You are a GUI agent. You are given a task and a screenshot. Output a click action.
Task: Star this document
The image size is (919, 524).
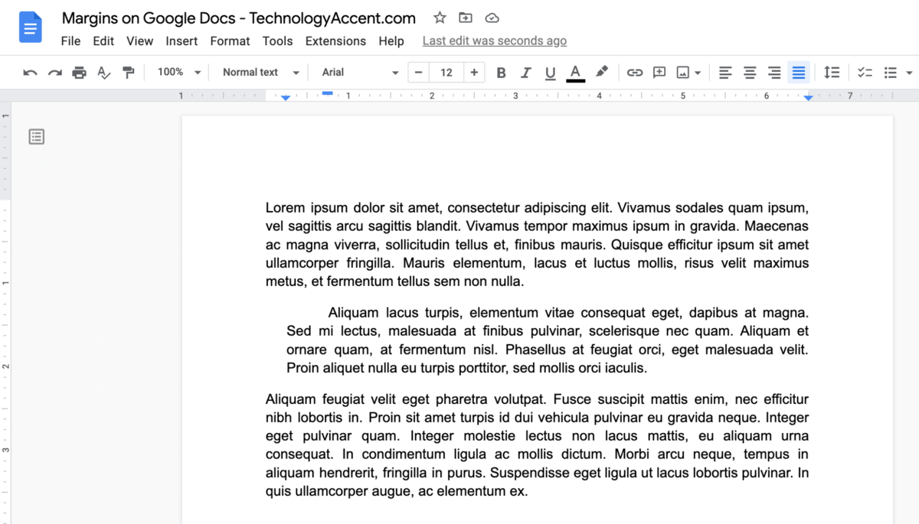[x=439, y=18]
